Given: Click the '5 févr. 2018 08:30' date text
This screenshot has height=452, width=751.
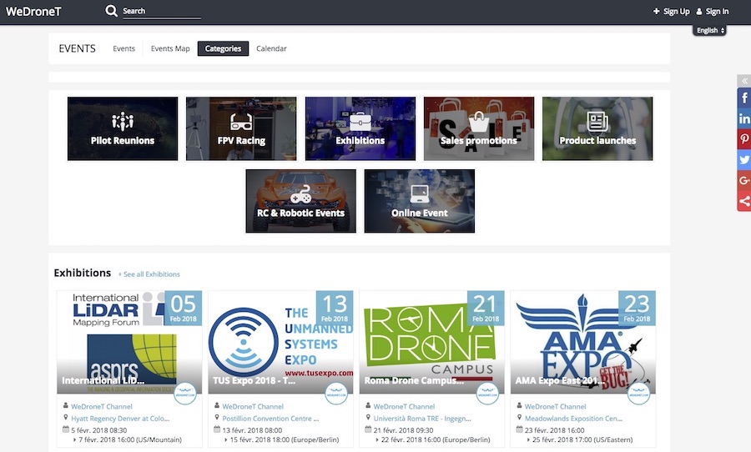Looking at the screenshot, I should (99, 430).
